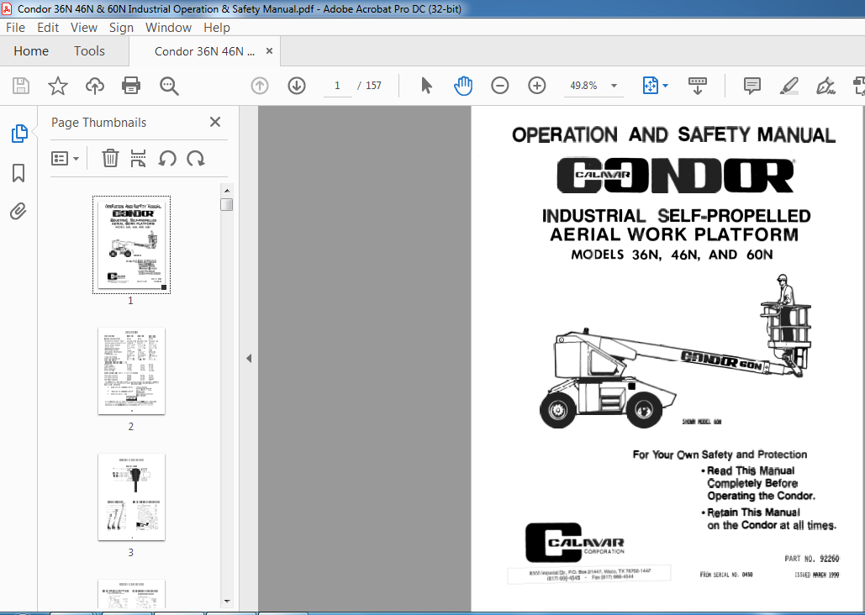Add a sticky note comment
The image size is (865, 615).
[x=752, y=86]
